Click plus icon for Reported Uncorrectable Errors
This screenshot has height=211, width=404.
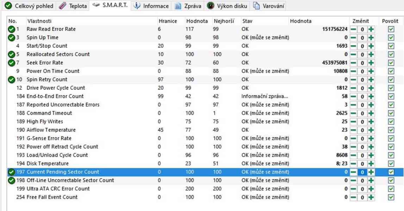tap(371, 105)
